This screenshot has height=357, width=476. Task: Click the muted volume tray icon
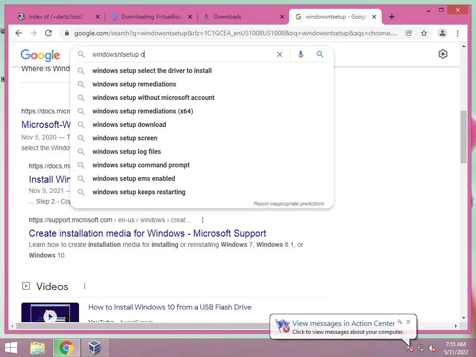pos(432,348)
